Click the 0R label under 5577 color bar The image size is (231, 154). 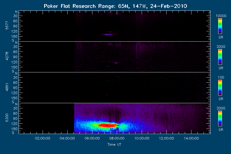click(x=221, y=37)
